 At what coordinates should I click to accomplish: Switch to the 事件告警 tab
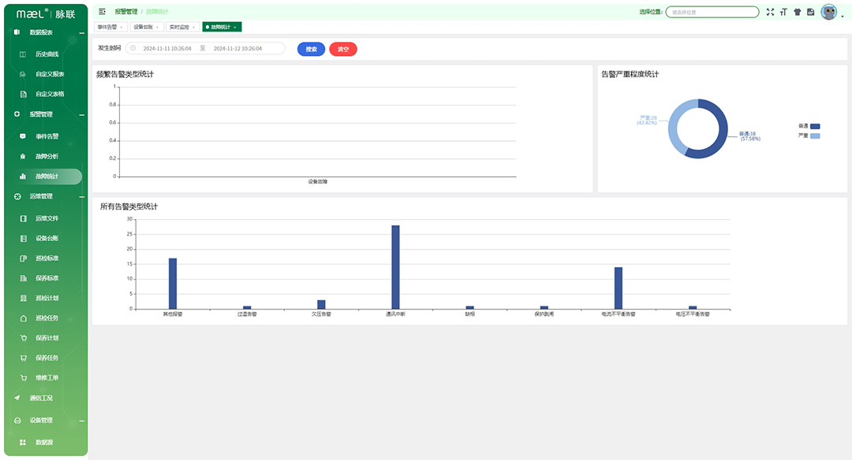click(106, 27)
